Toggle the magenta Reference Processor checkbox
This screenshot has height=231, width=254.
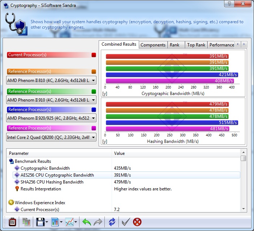tap(94, 128)
